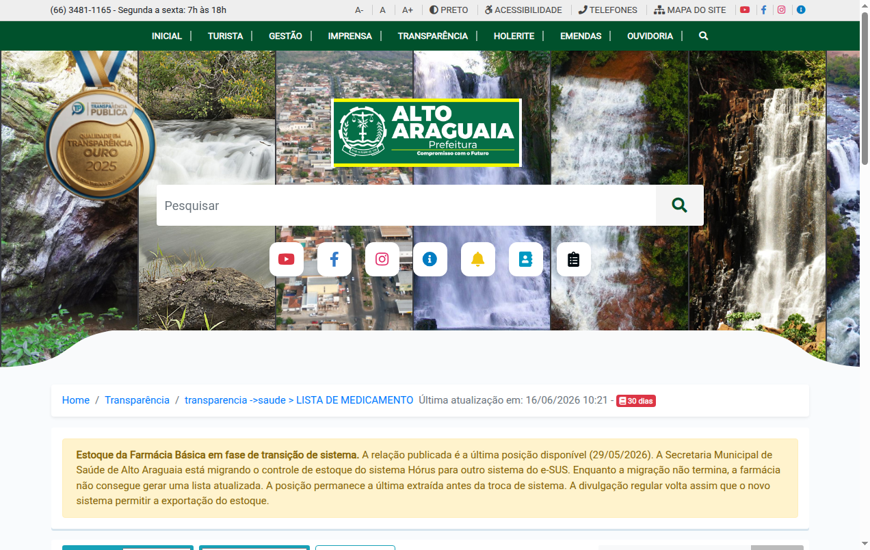Click the green search button beside Pesquisar
Image resolution: width=870 pixels, height=550 pixels.
[679, 205]
